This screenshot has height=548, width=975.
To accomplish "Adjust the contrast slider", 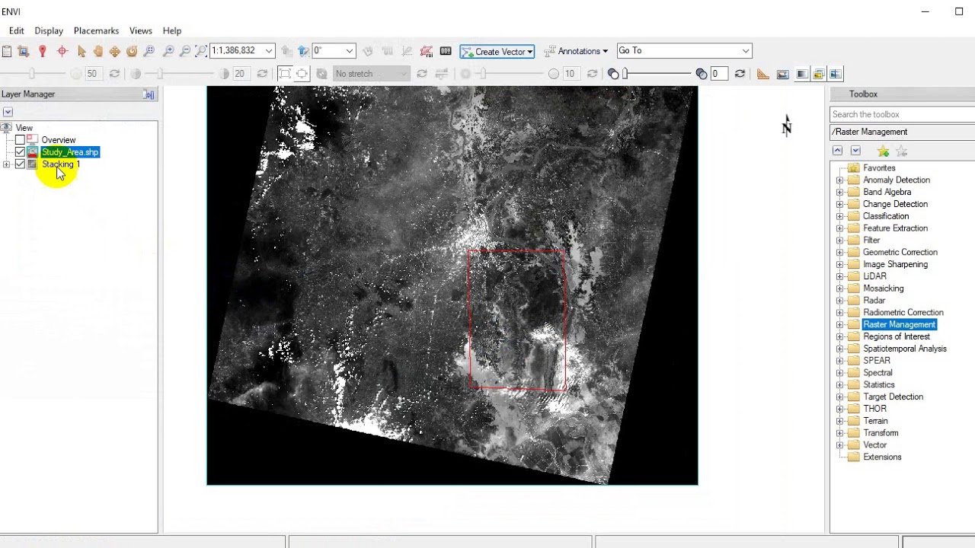I will pyautogui.click(x=159, y=74).
